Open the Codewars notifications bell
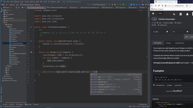 [x=187, y=14]
